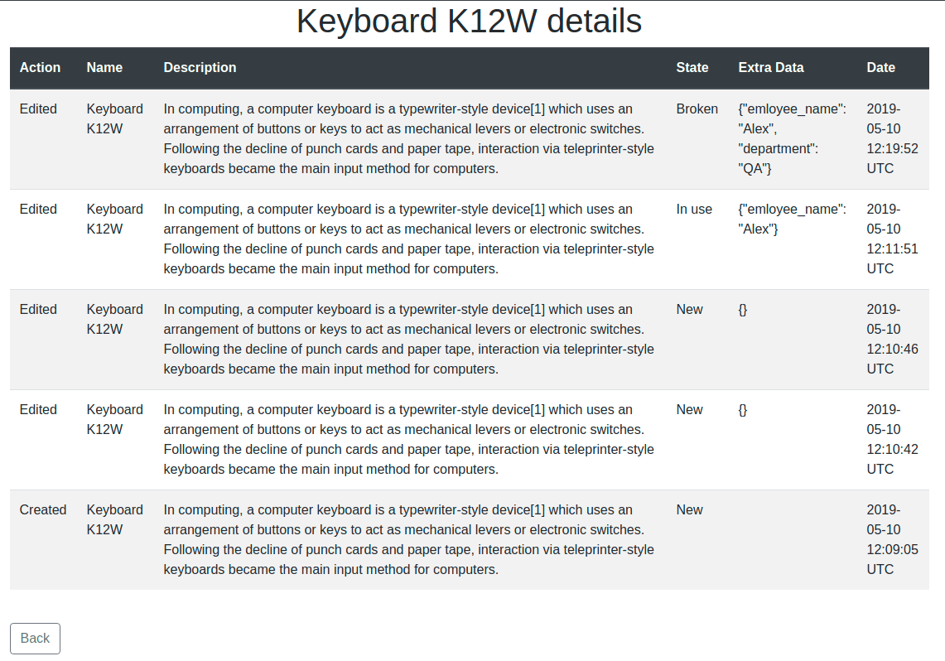Select Keyboard K12W name in Broken row
The image size is (945, 661).
[x=114, y=119]
